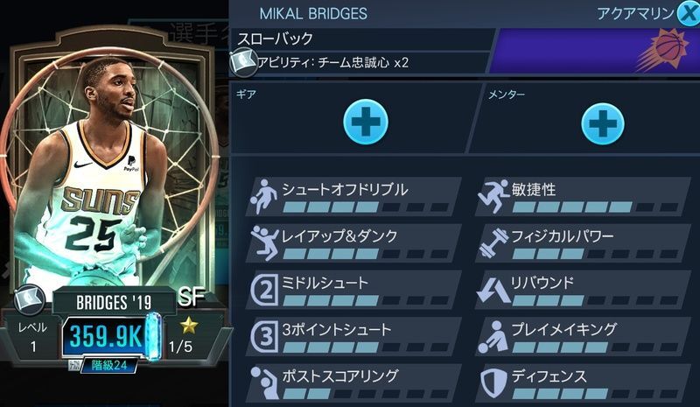Image resolution: width=700 pixels, height=407 pixels.
Task: Click the 階級24 tier badge
Action: pyautogui.click(x=109, y=365)
